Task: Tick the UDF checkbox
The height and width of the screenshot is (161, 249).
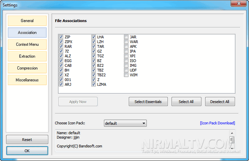Action: 126,70
